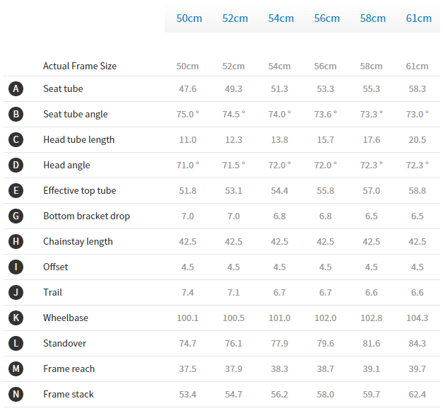Choose the 56cm size tab

pyautogui.click(x=326, y=18)
